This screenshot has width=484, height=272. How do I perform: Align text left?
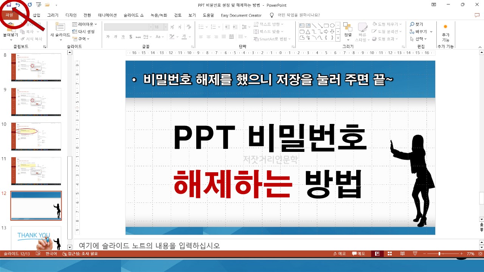(x=202, y=37)
